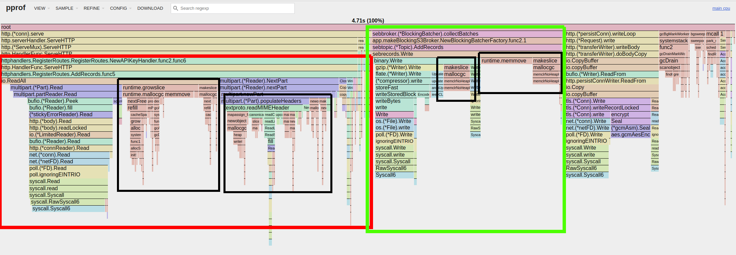
Task: Select runtime.growslice frame
Action: pos(160,88)
